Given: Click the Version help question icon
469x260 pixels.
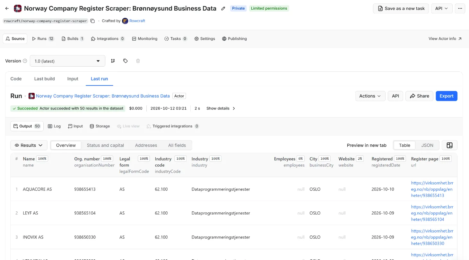Looking at the screenshot, I should (x=25, y=61).
